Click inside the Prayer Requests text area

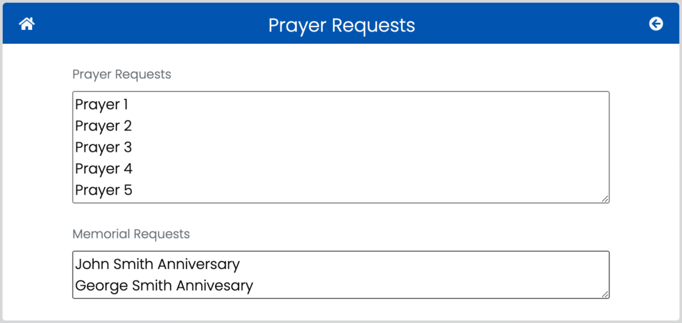[x=340, y=147]
